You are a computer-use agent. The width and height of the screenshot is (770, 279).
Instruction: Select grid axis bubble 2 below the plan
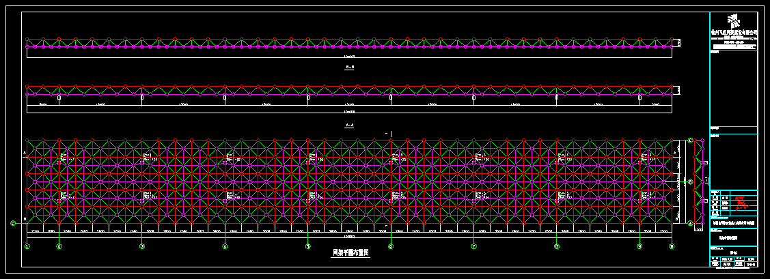[x=59, y=246]
